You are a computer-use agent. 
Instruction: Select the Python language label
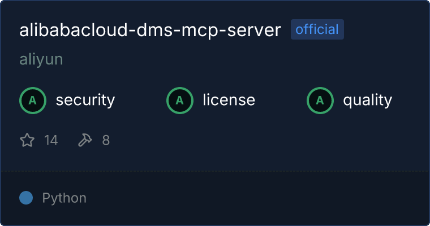coord(64,198)
